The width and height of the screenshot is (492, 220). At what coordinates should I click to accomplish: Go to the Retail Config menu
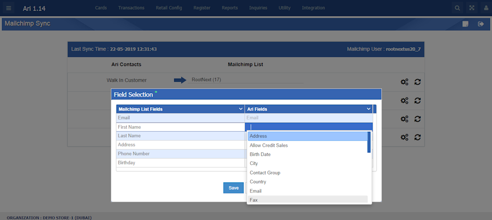point(169,8)
